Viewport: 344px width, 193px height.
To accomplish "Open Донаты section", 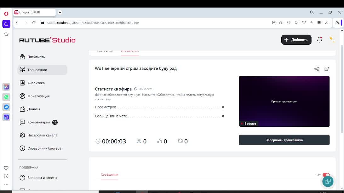I will (42, 109).
